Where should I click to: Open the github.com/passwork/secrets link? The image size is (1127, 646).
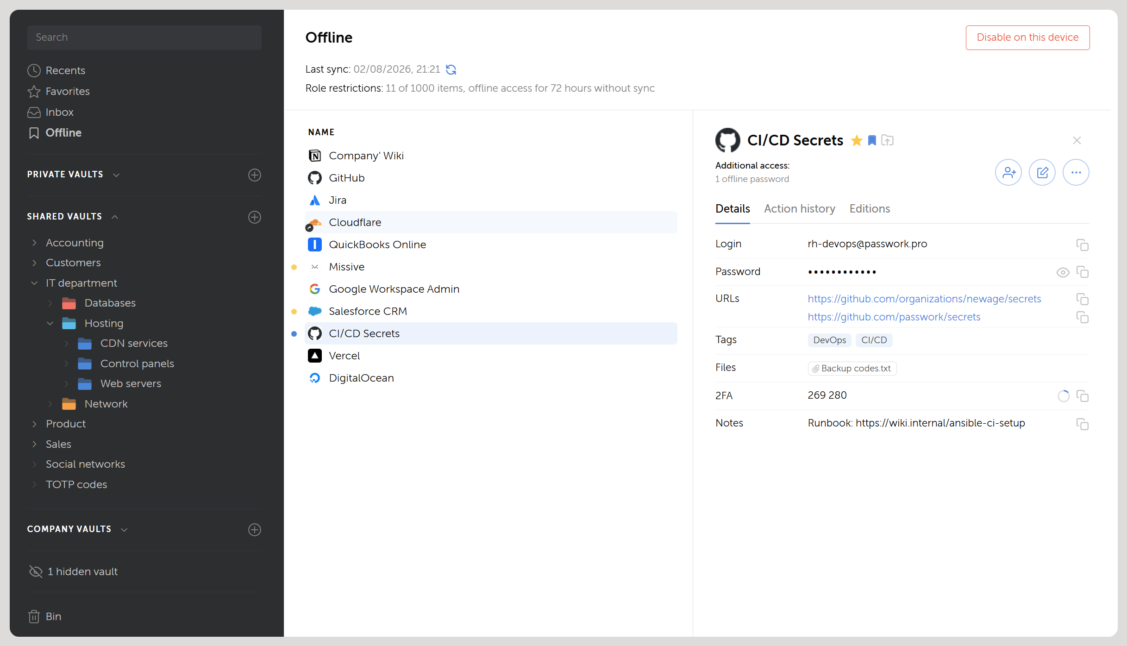(894, 317)
